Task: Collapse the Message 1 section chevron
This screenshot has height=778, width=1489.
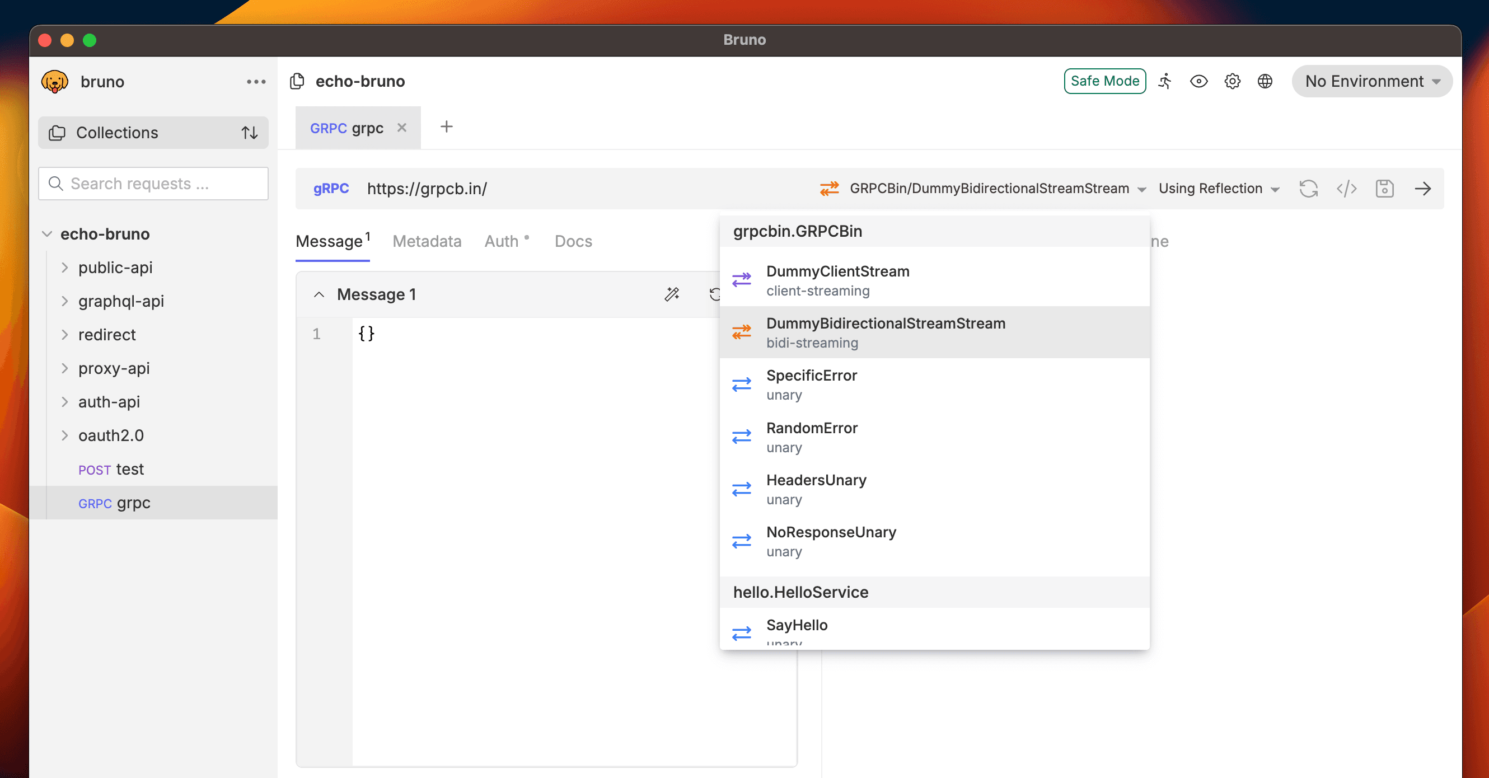Action: click(319, 294)
